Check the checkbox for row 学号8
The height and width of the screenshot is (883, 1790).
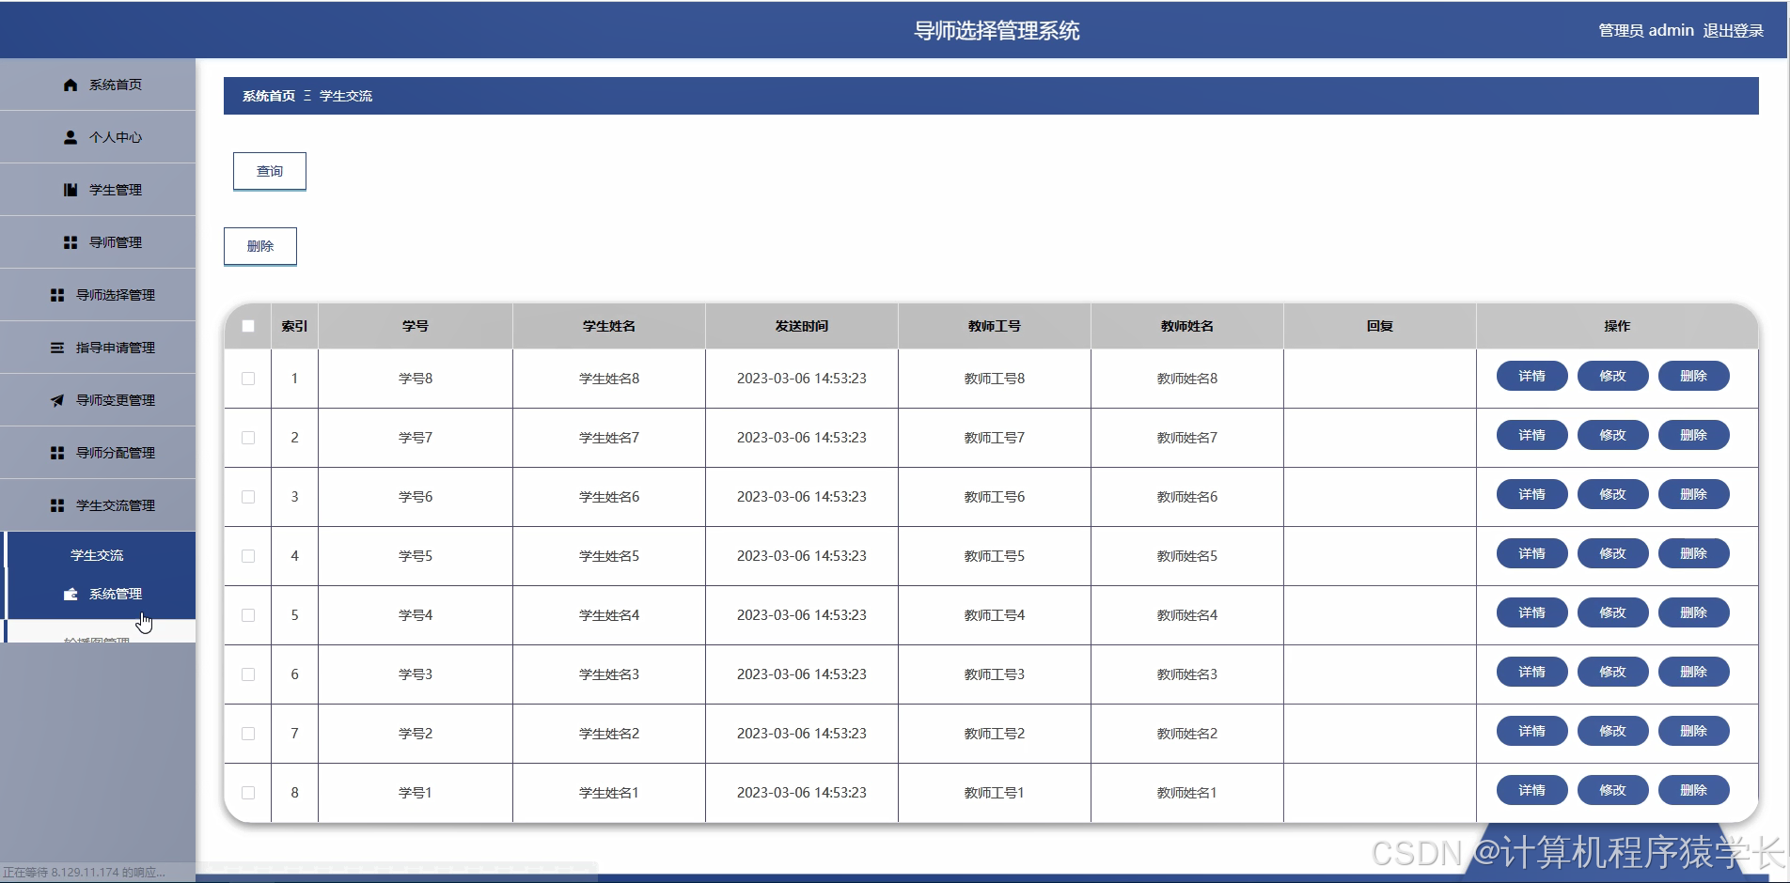tap(248, 379)
